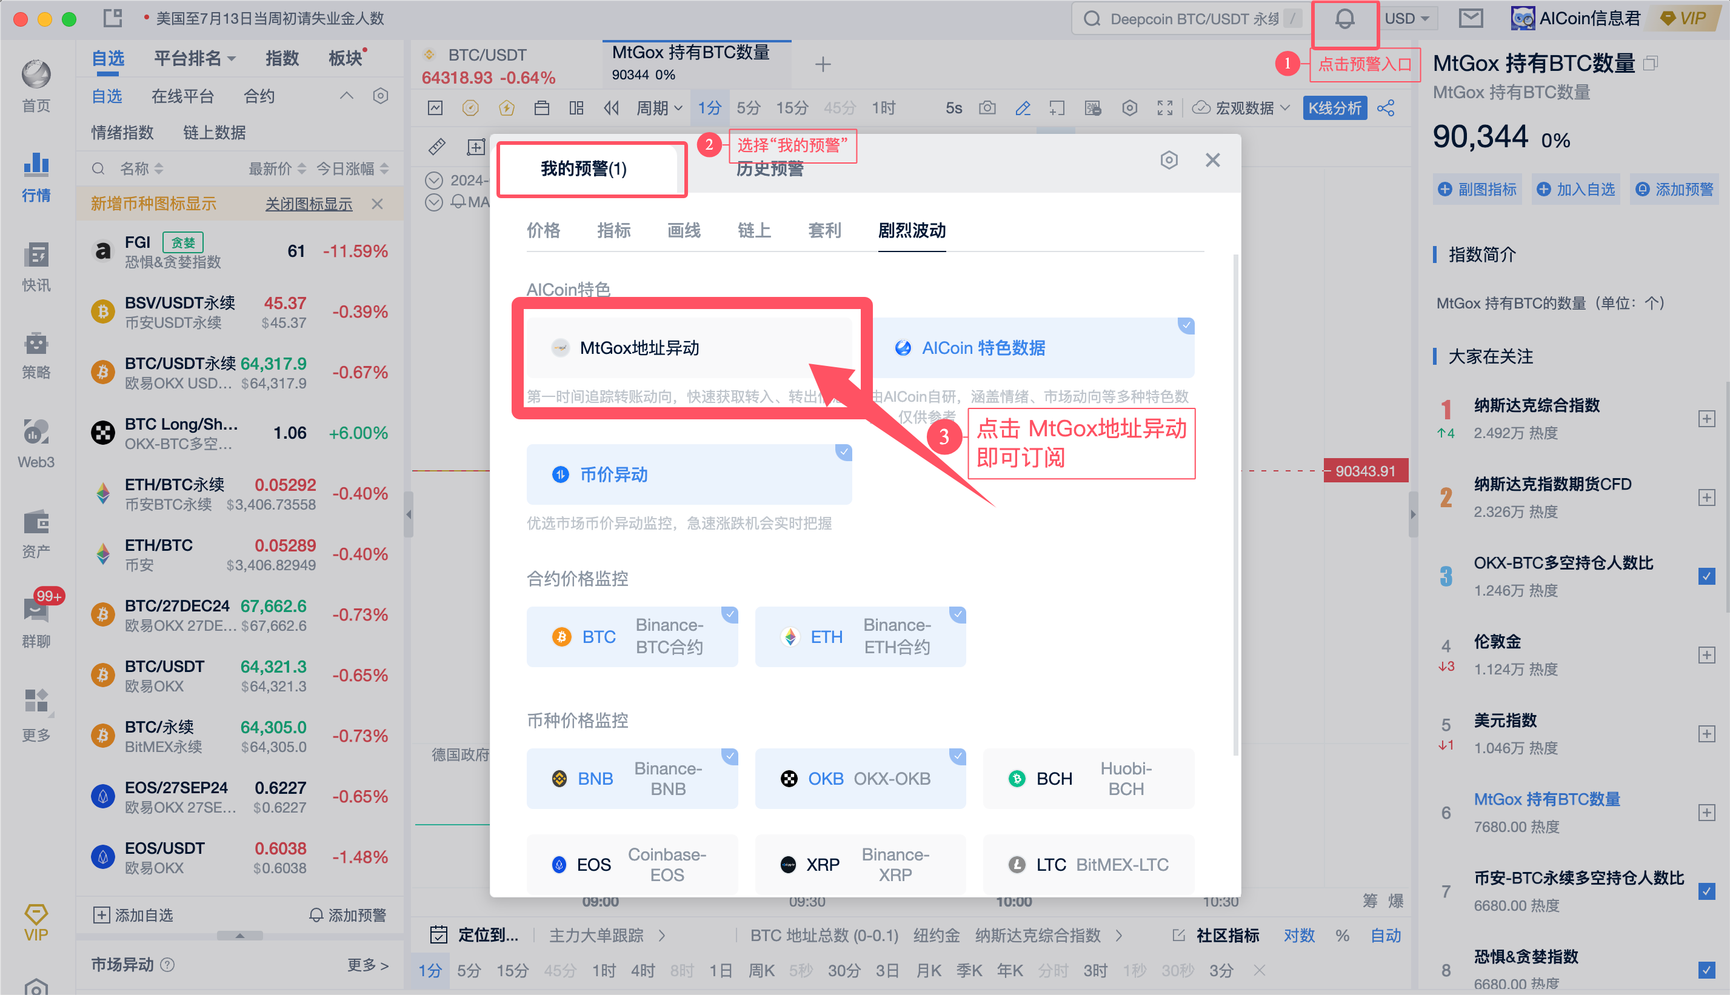Click the rewind replay icon in chart toolbar

tap(611, 108)
